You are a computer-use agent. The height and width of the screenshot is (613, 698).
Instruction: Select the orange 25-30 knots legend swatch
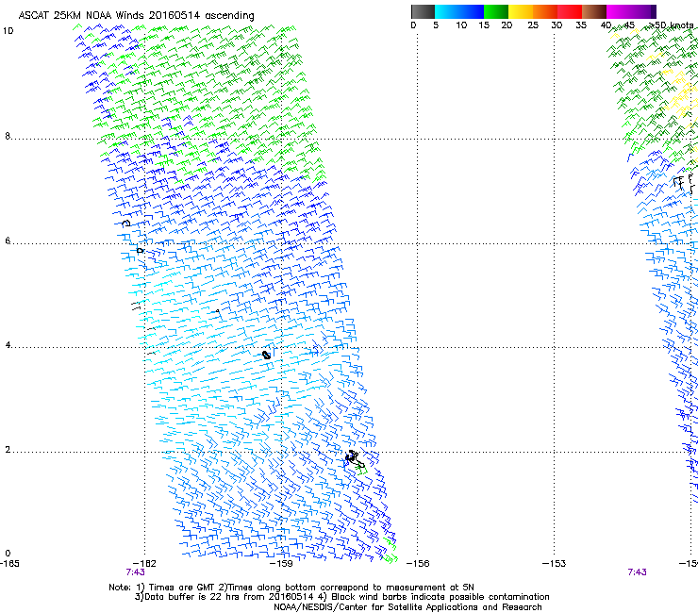click(545, 11)
